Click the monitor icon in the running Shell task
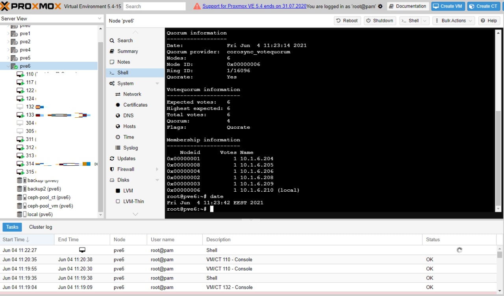The height and width of the screenshot is (296, 504). (82, 250)
